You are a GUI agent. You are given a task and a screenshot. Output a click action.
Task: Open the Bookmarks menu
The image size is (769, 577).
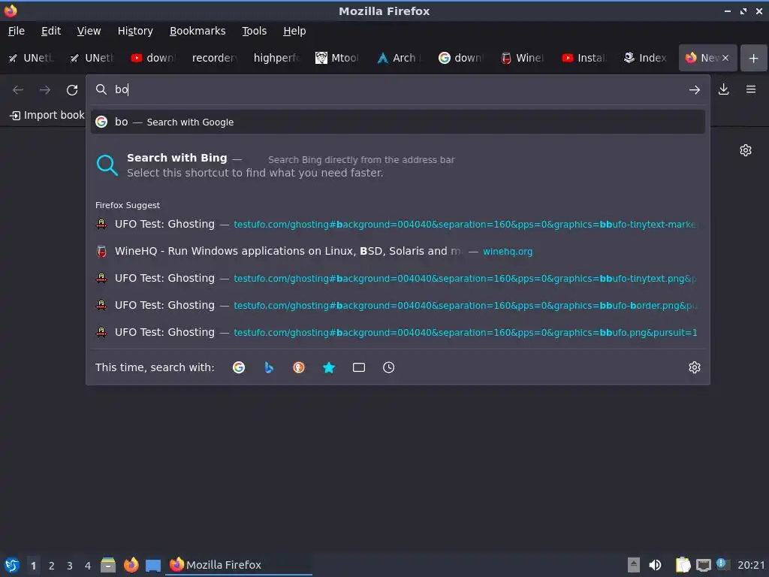198,31
